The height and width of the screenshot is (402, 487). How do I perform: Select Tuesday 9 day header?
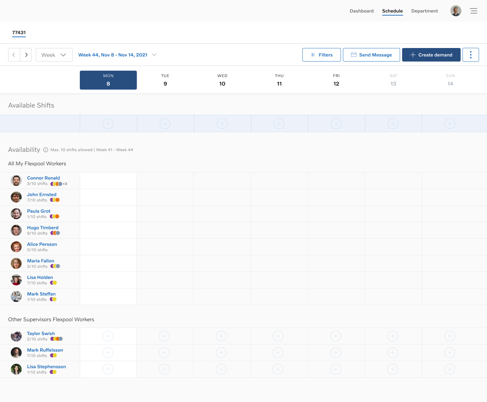pos(165,80)
